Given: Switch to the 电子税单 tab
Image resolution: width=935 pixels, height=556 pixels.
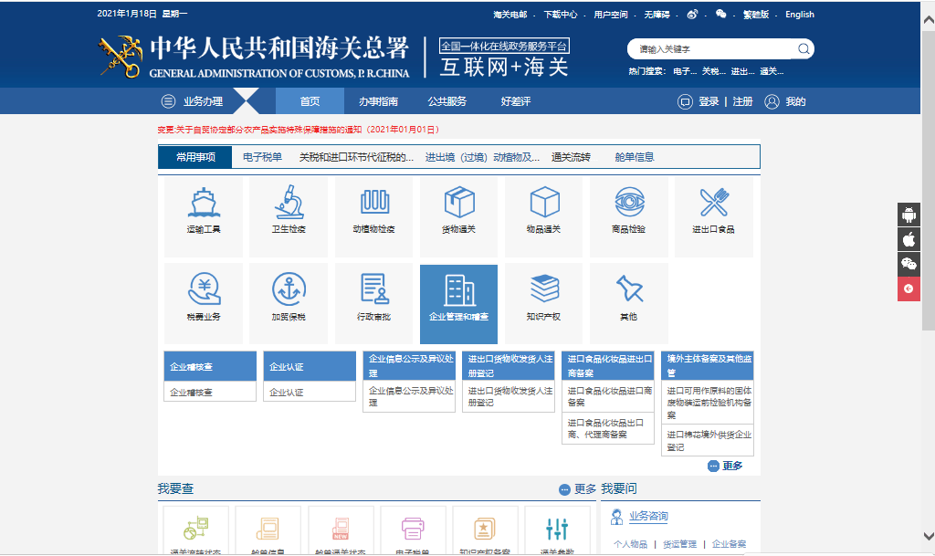Looking at the screenshot, I should tap(262, 157).
